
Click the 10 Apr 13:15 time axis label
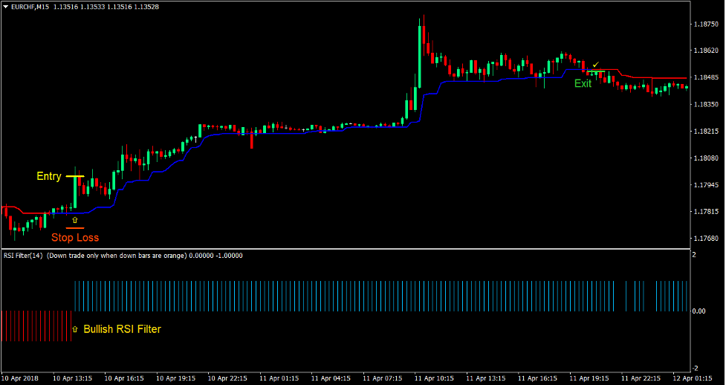click(74, 378)
